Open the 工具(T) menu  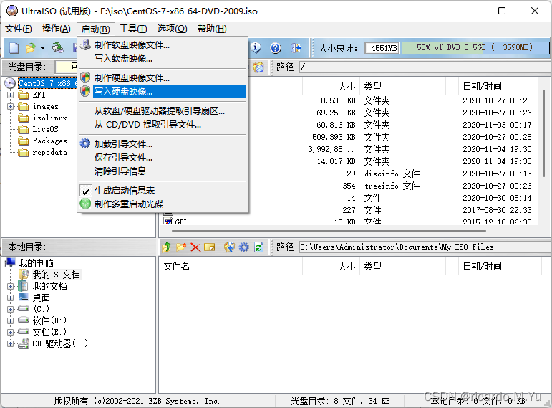click(133, 29)
